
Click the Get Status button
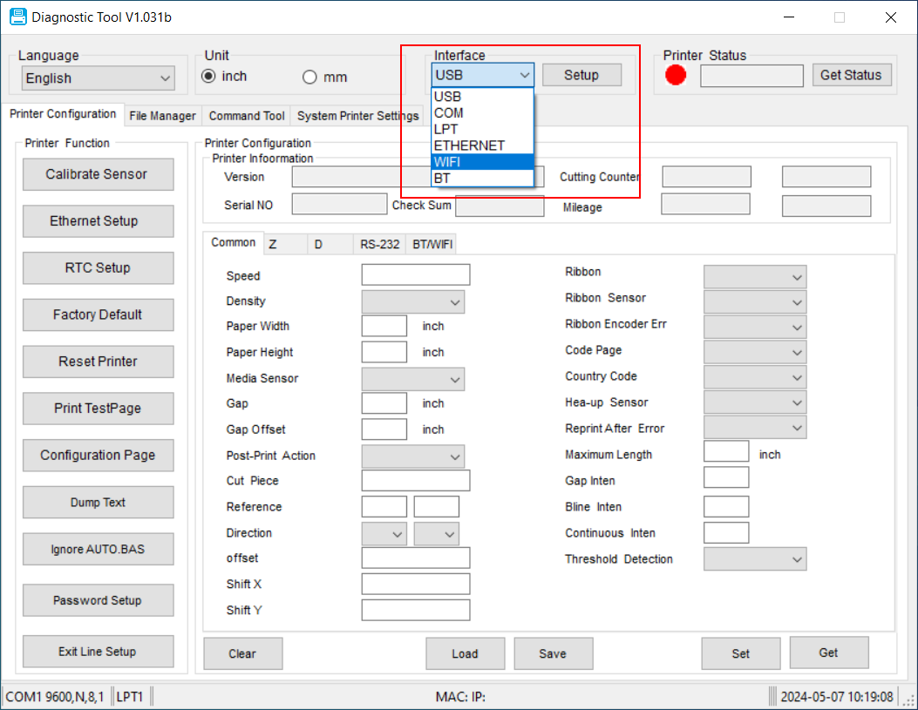click(x=851, y=75)
